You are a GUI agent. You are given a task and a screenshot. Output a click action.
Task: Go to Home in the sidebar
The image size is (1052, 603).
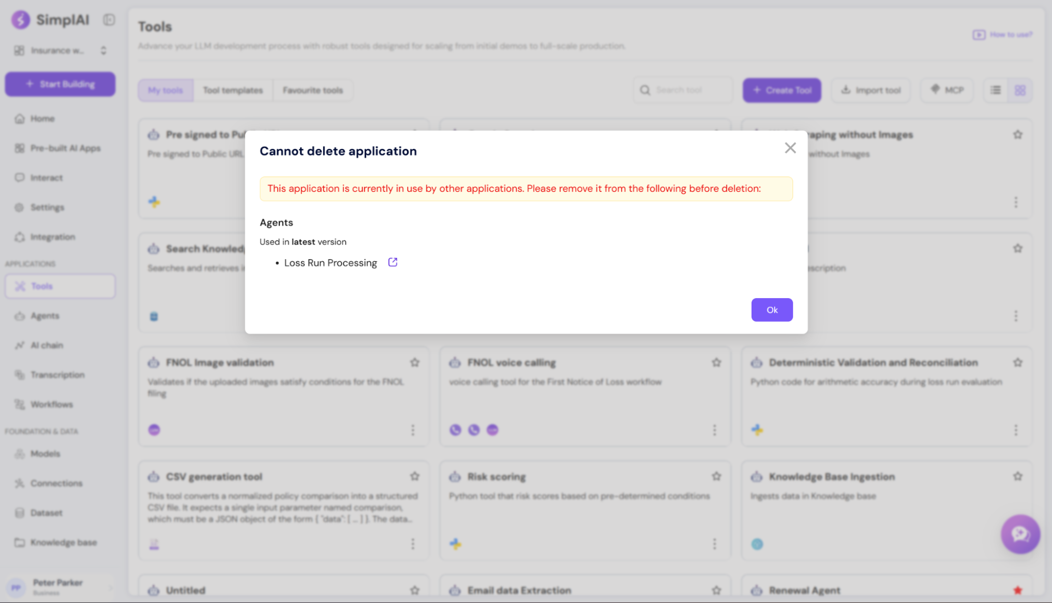coord(42,119)
